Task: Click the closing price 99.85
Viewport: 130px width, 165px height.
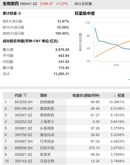Action: (95, 102)
